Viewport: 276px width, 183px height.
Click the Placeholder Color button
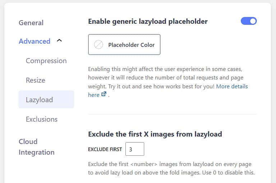pyautogui.click(x=124, y=45)
